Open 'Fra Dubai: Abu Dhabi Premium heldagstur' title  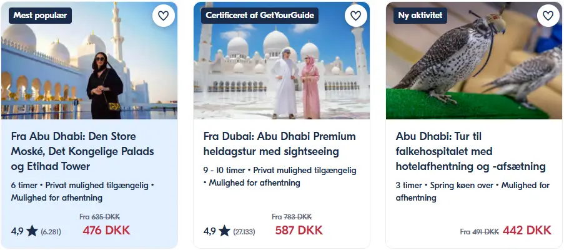pos(279,144)
